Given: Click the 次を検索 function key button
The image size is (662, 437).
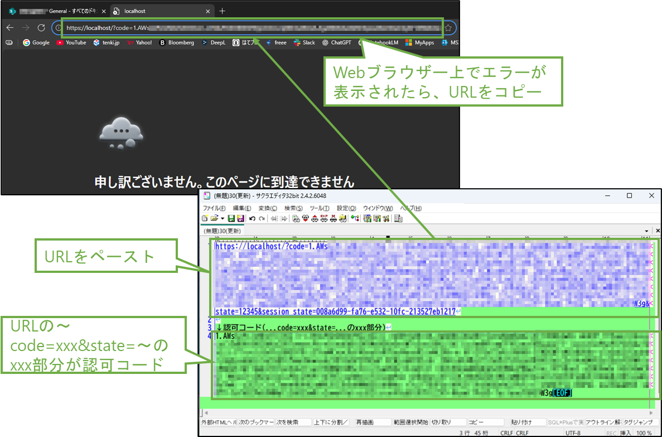Looking at the screenshot, I should point(293,422).
